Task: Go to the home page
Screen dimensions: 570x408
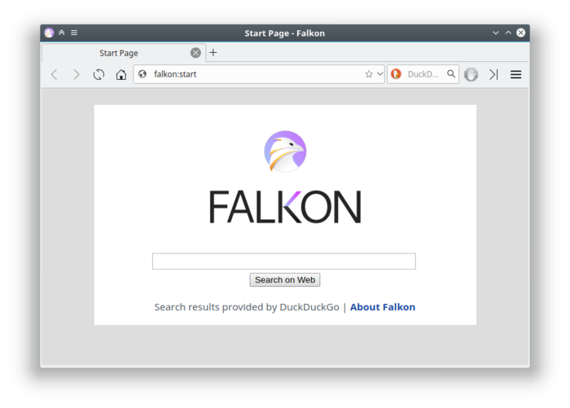Action: click(x=121, y=75)
